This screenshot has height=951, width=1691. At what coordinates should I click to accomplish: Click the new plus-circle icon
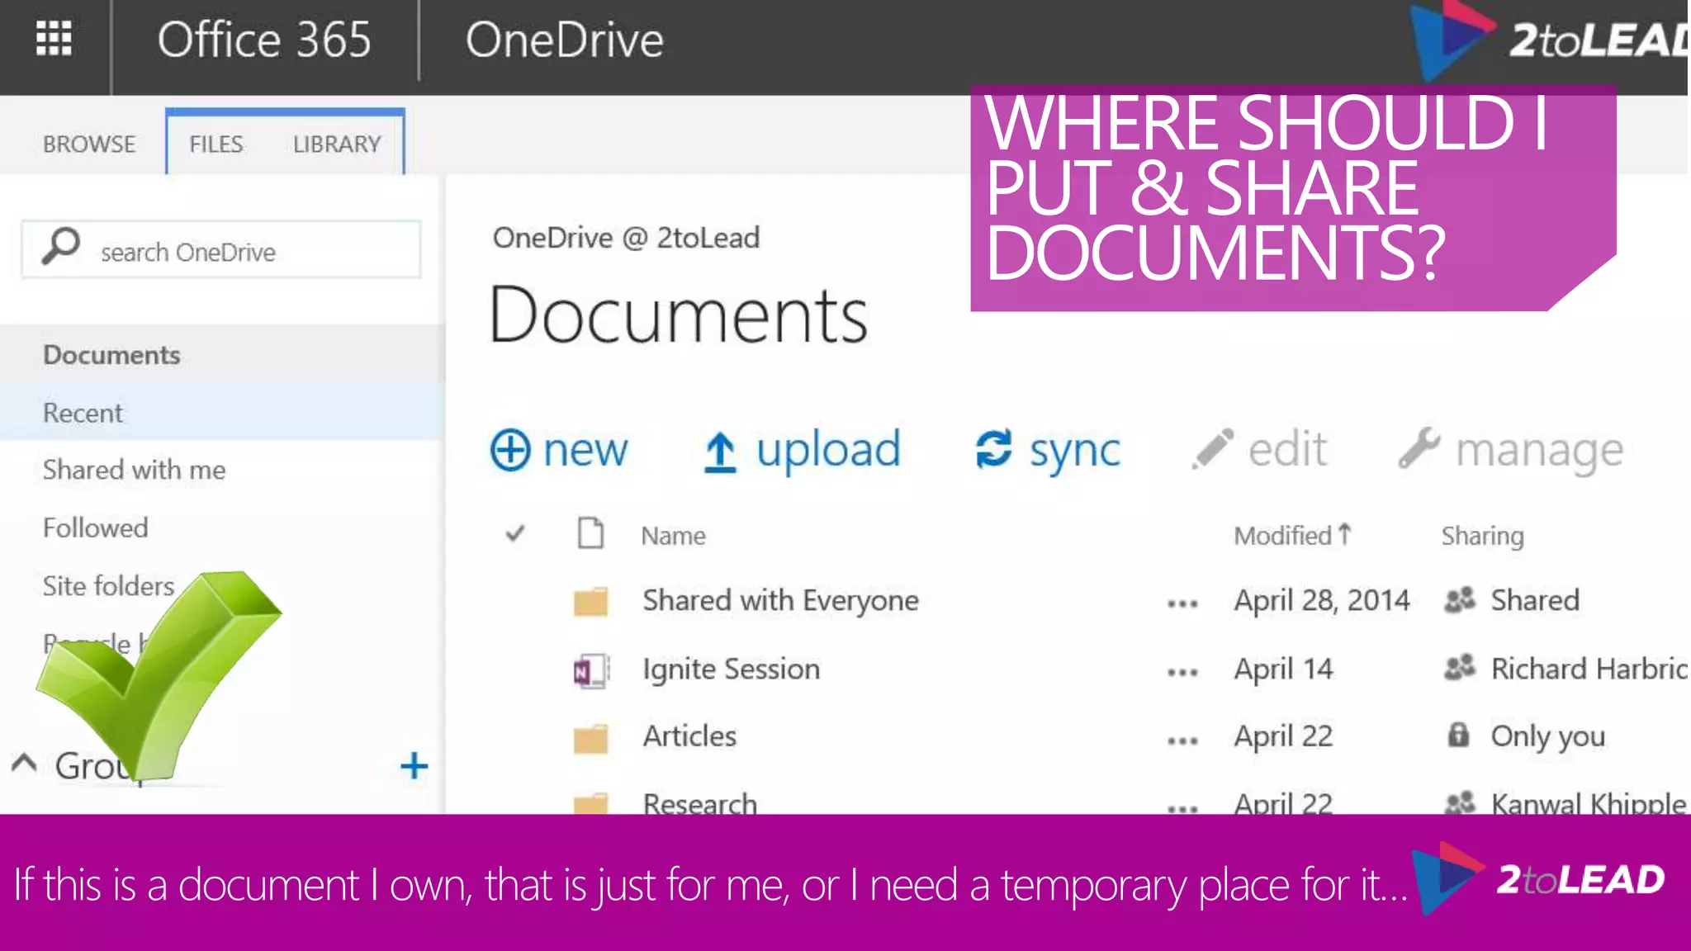click(510, 451)
